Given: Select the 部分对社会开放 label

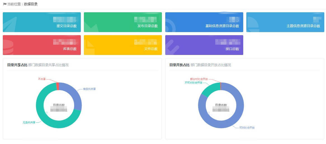Looking at the screenshot, I should (x=199, y=79).
